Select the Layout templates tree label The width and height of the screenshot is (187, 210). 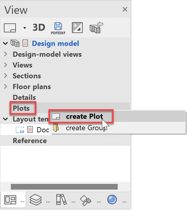click(31, 119)
